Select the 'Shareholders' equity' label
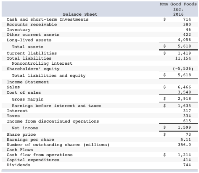The image size is (199, 173). pyautogui.click(x=33, y=69)
